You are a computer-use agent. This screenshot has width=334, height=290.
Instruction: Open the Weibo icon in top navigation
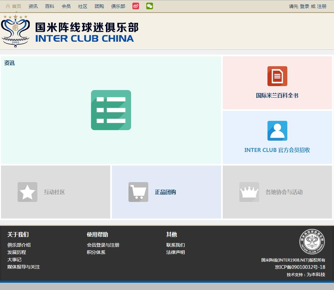(136, 6)
